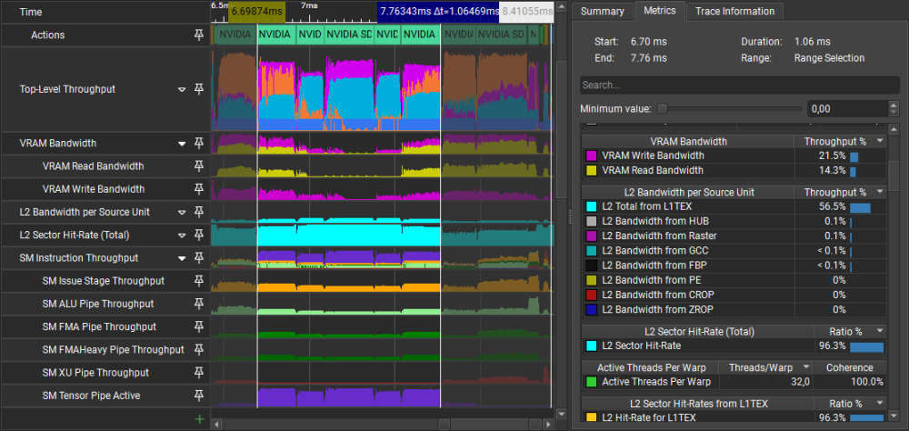Toggle pin on VRAM Write Bandwidth row
The height and width of the screenshot is (431, 909).
pyautogui.click(x=198, y=189)
